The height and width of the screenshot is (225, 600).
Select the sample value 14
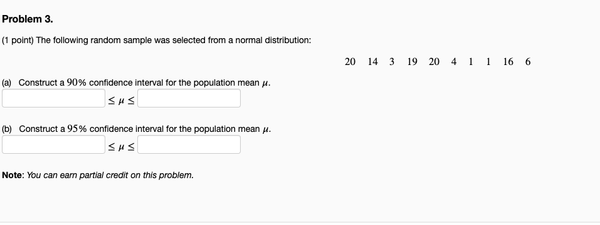point(372,62)
